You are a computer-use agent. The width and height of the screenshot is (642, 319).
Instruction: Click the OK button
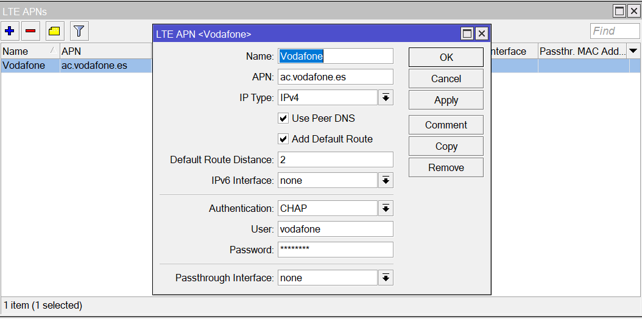[446, 57]
